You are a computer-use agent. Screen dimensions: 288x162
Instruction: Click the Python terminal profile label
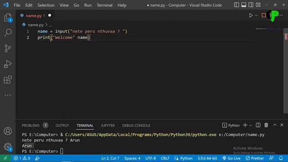coord(231,125)
